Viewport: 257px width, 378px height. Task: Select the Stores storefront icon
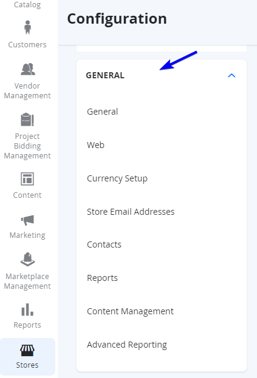tap(27, 350)
